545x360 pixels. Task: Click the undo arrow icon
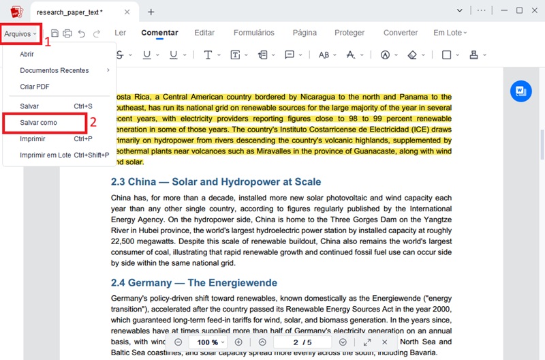(82, 33)
